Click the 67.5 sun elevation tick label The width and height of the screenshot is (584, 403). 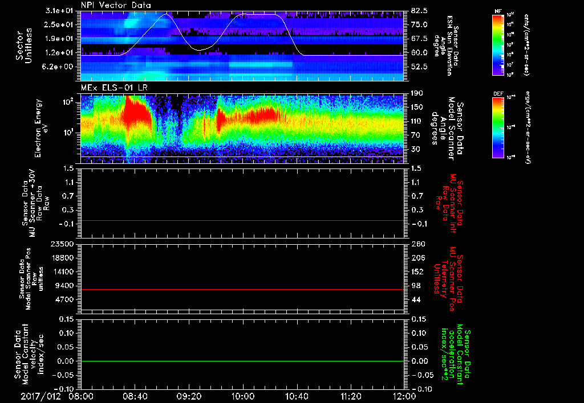click(x=419, y=39)
